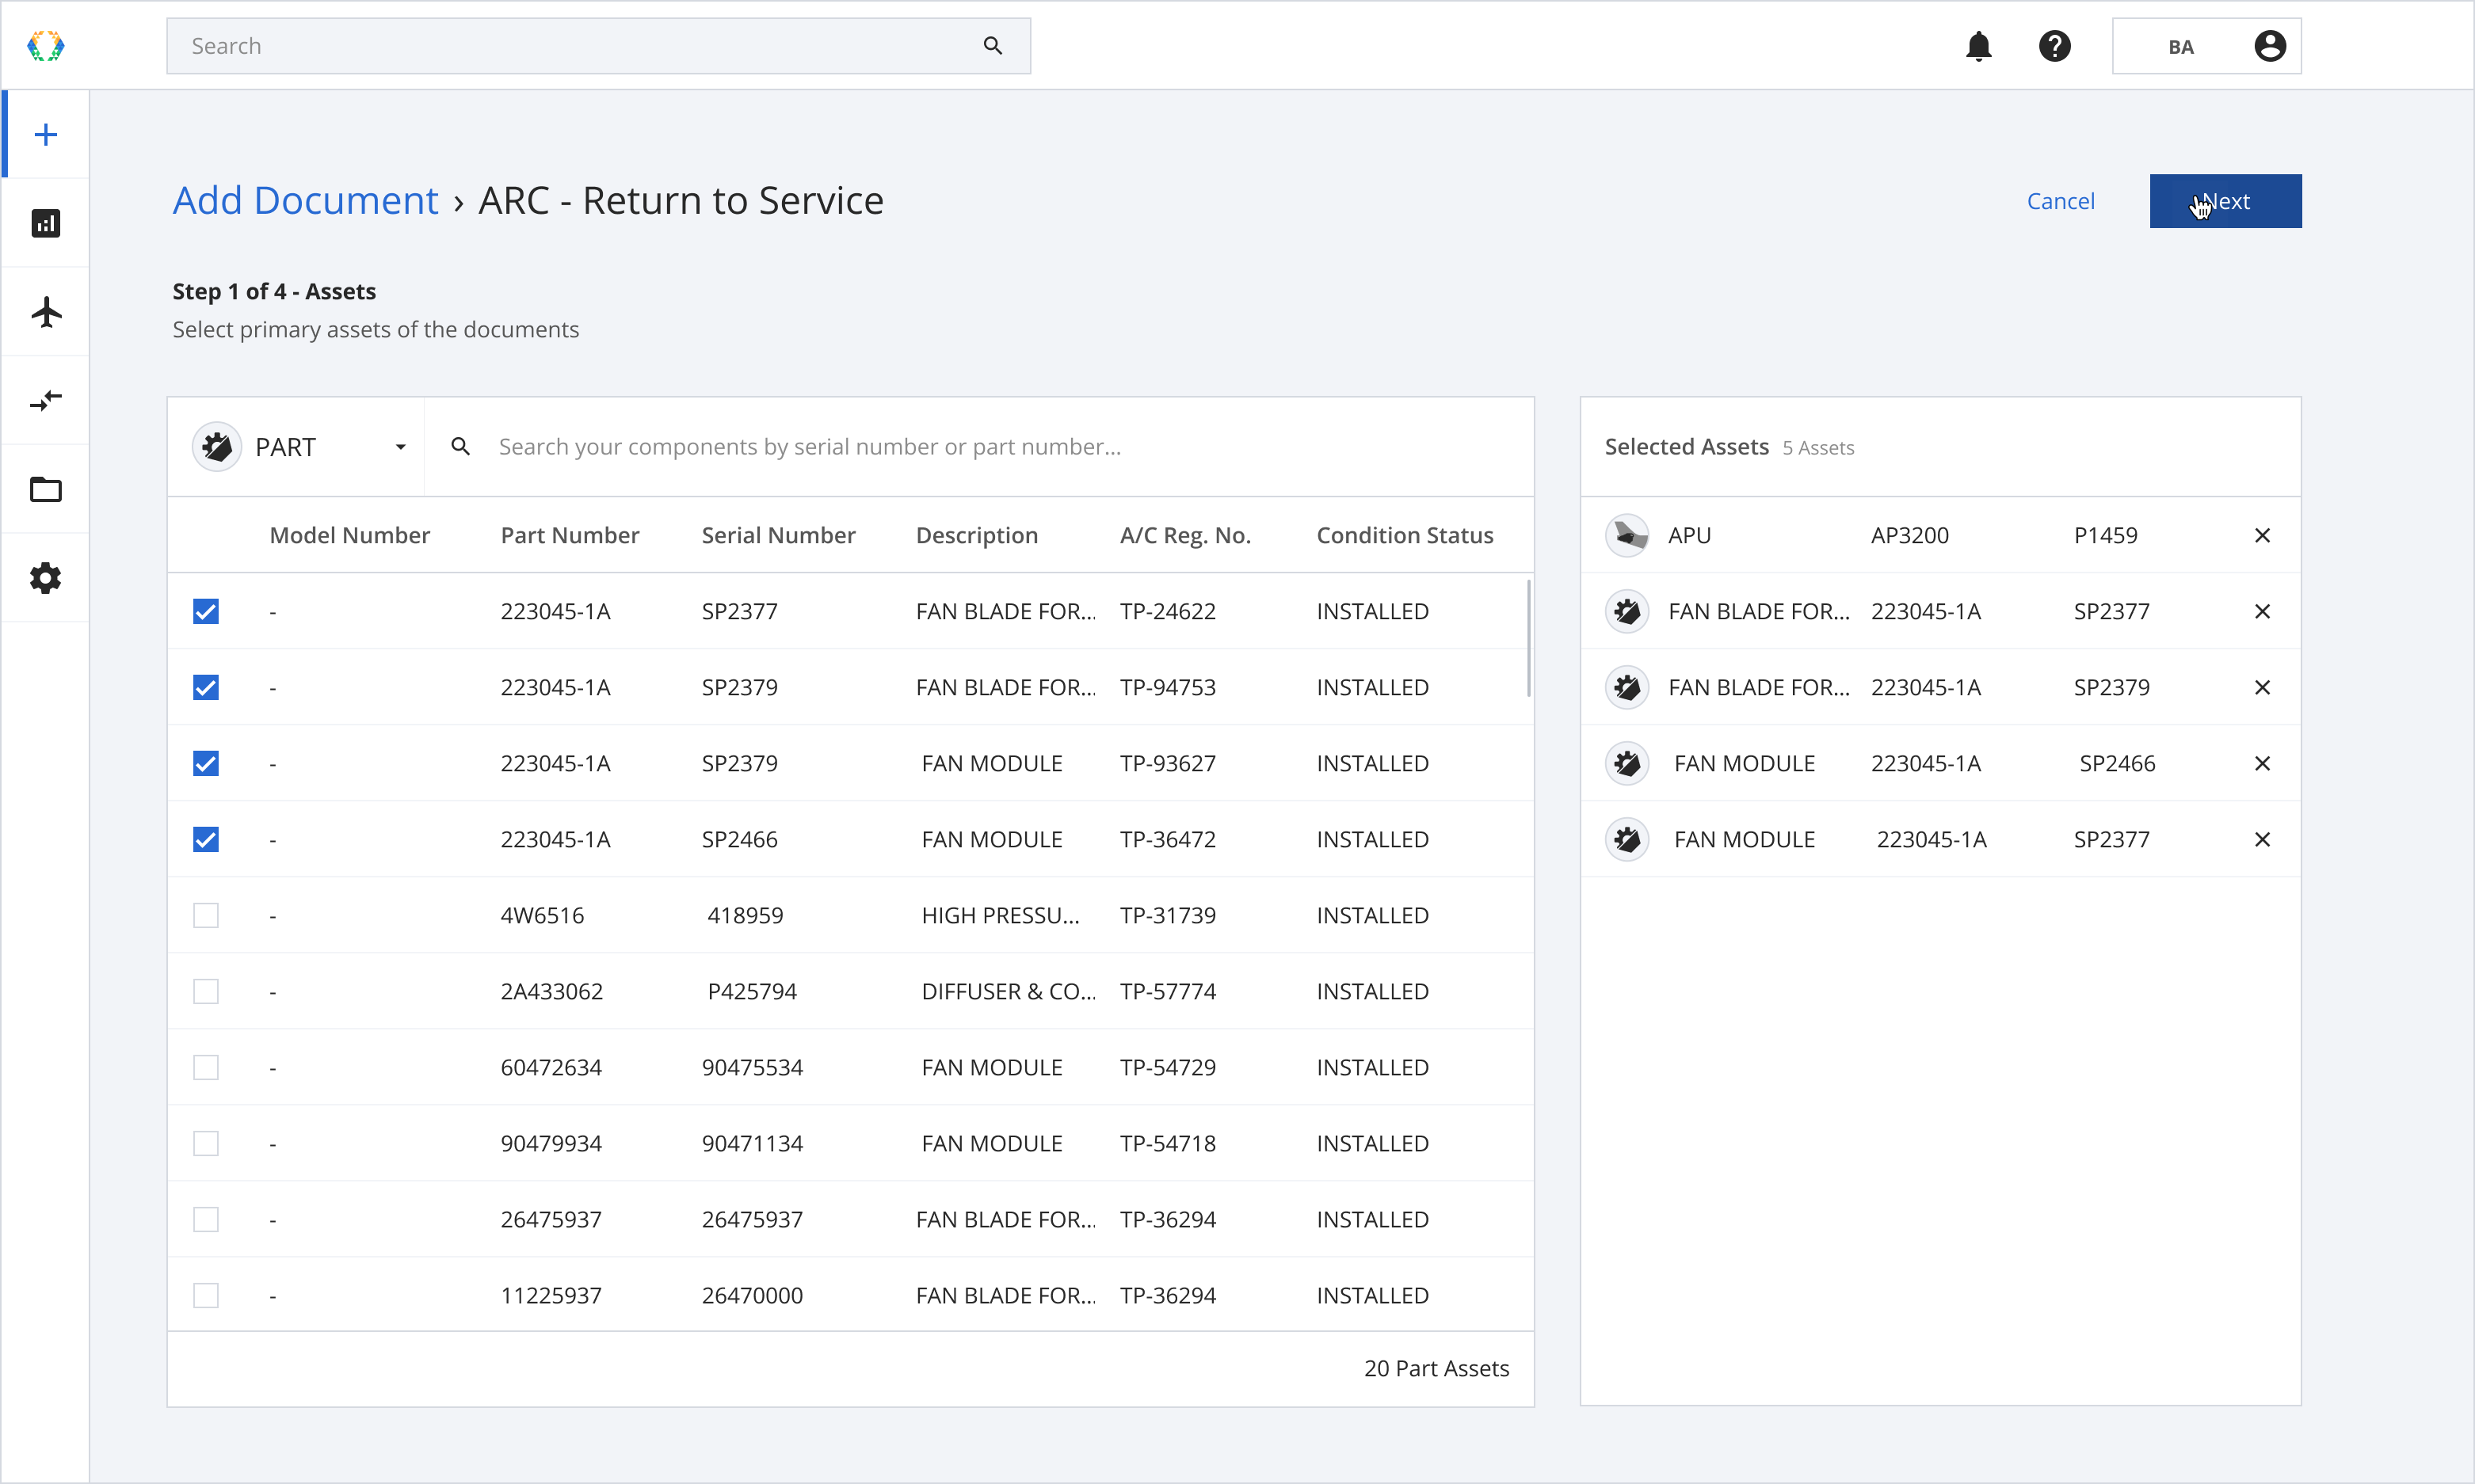Image resolution: width=2475 pixels, height=1484 pixels.
Task: Click part icon of selected FAN MODULE SP2466
Action: (x=1626, y=764)
